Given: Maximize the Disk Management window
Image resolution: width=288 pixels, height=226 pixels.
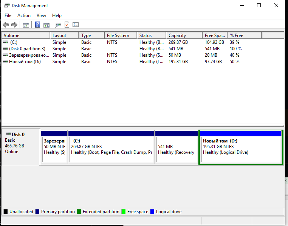Looking at the screenshot, I should (259, 6).
